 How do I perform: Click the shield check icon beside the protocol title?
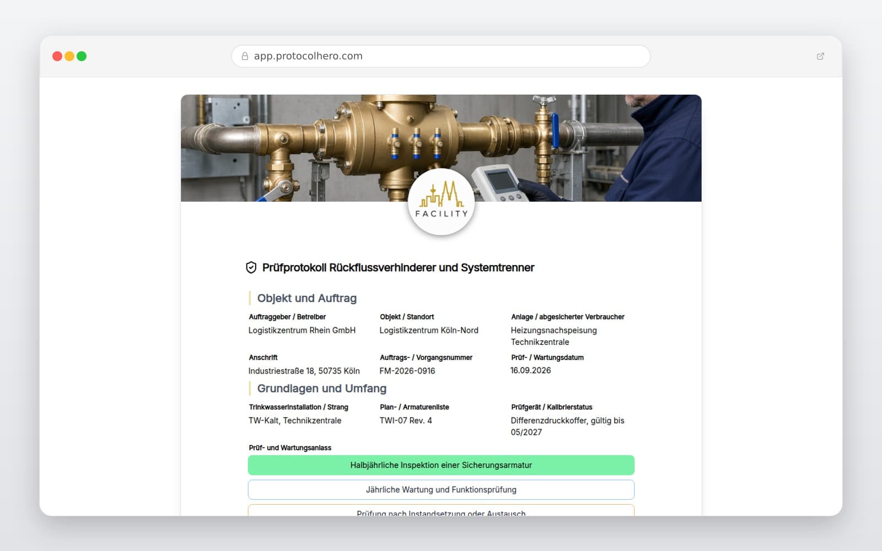click(251, 268)
